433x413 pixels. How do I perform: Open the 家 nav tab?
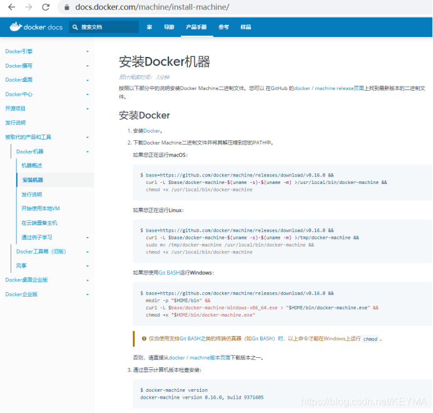point(150,27)
